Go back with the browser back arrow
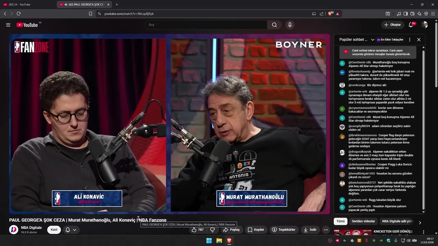Image resolution: width=438 pixels, height=246 pixels. pos(5,14)
